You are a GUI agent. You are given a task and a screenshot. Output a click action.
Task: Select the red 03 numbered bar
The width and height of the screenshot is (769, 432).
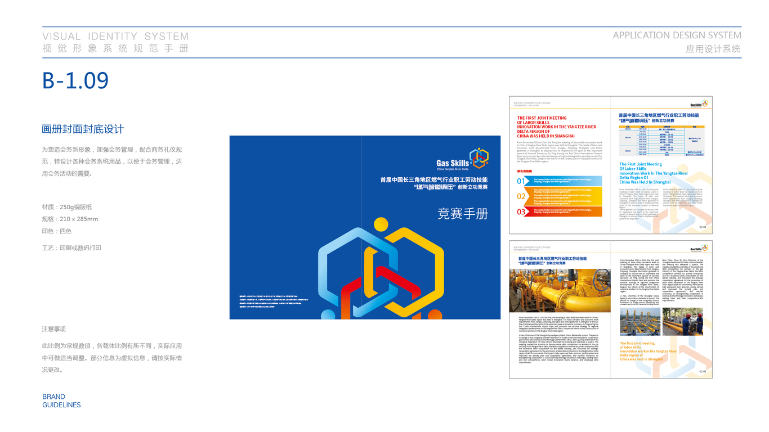(x=560, y=211)
